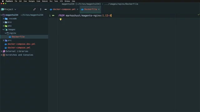The height and width of the screenshot is (112, 200).
Task: Expand the src folder
Action: click(3, 40)
